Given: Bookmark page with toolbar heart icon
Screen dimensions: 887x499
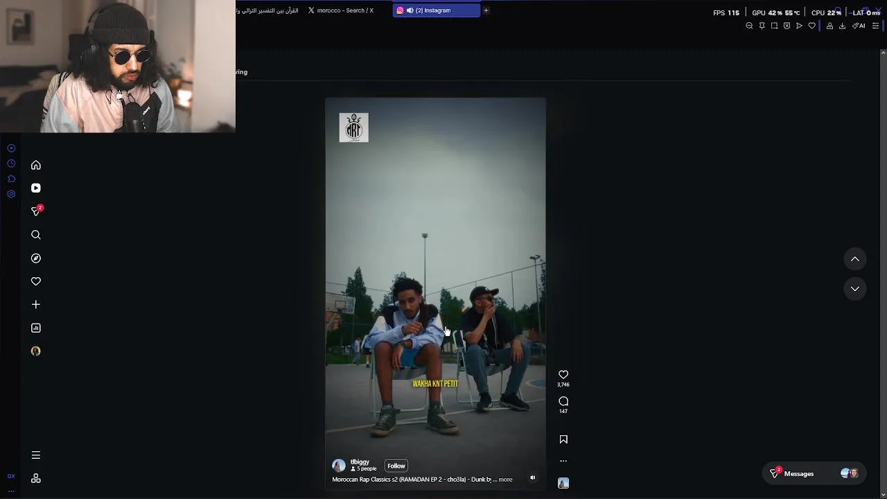Looking at the screenshot, I should [x=811, y=26].
